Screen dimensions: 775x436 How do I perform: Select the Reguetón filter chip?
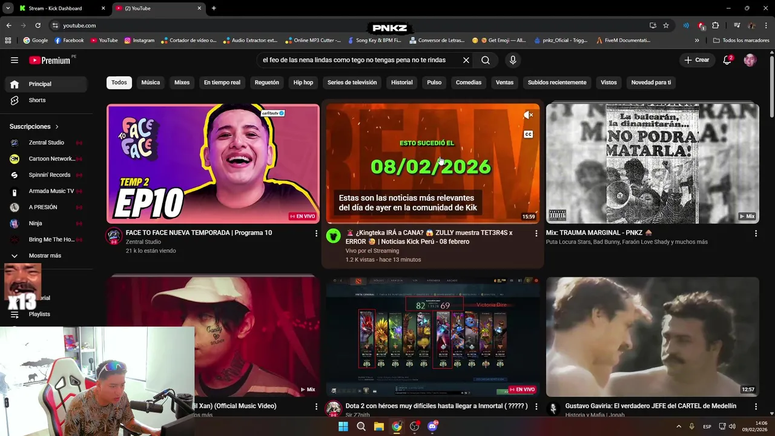click(x=267, y=82)
